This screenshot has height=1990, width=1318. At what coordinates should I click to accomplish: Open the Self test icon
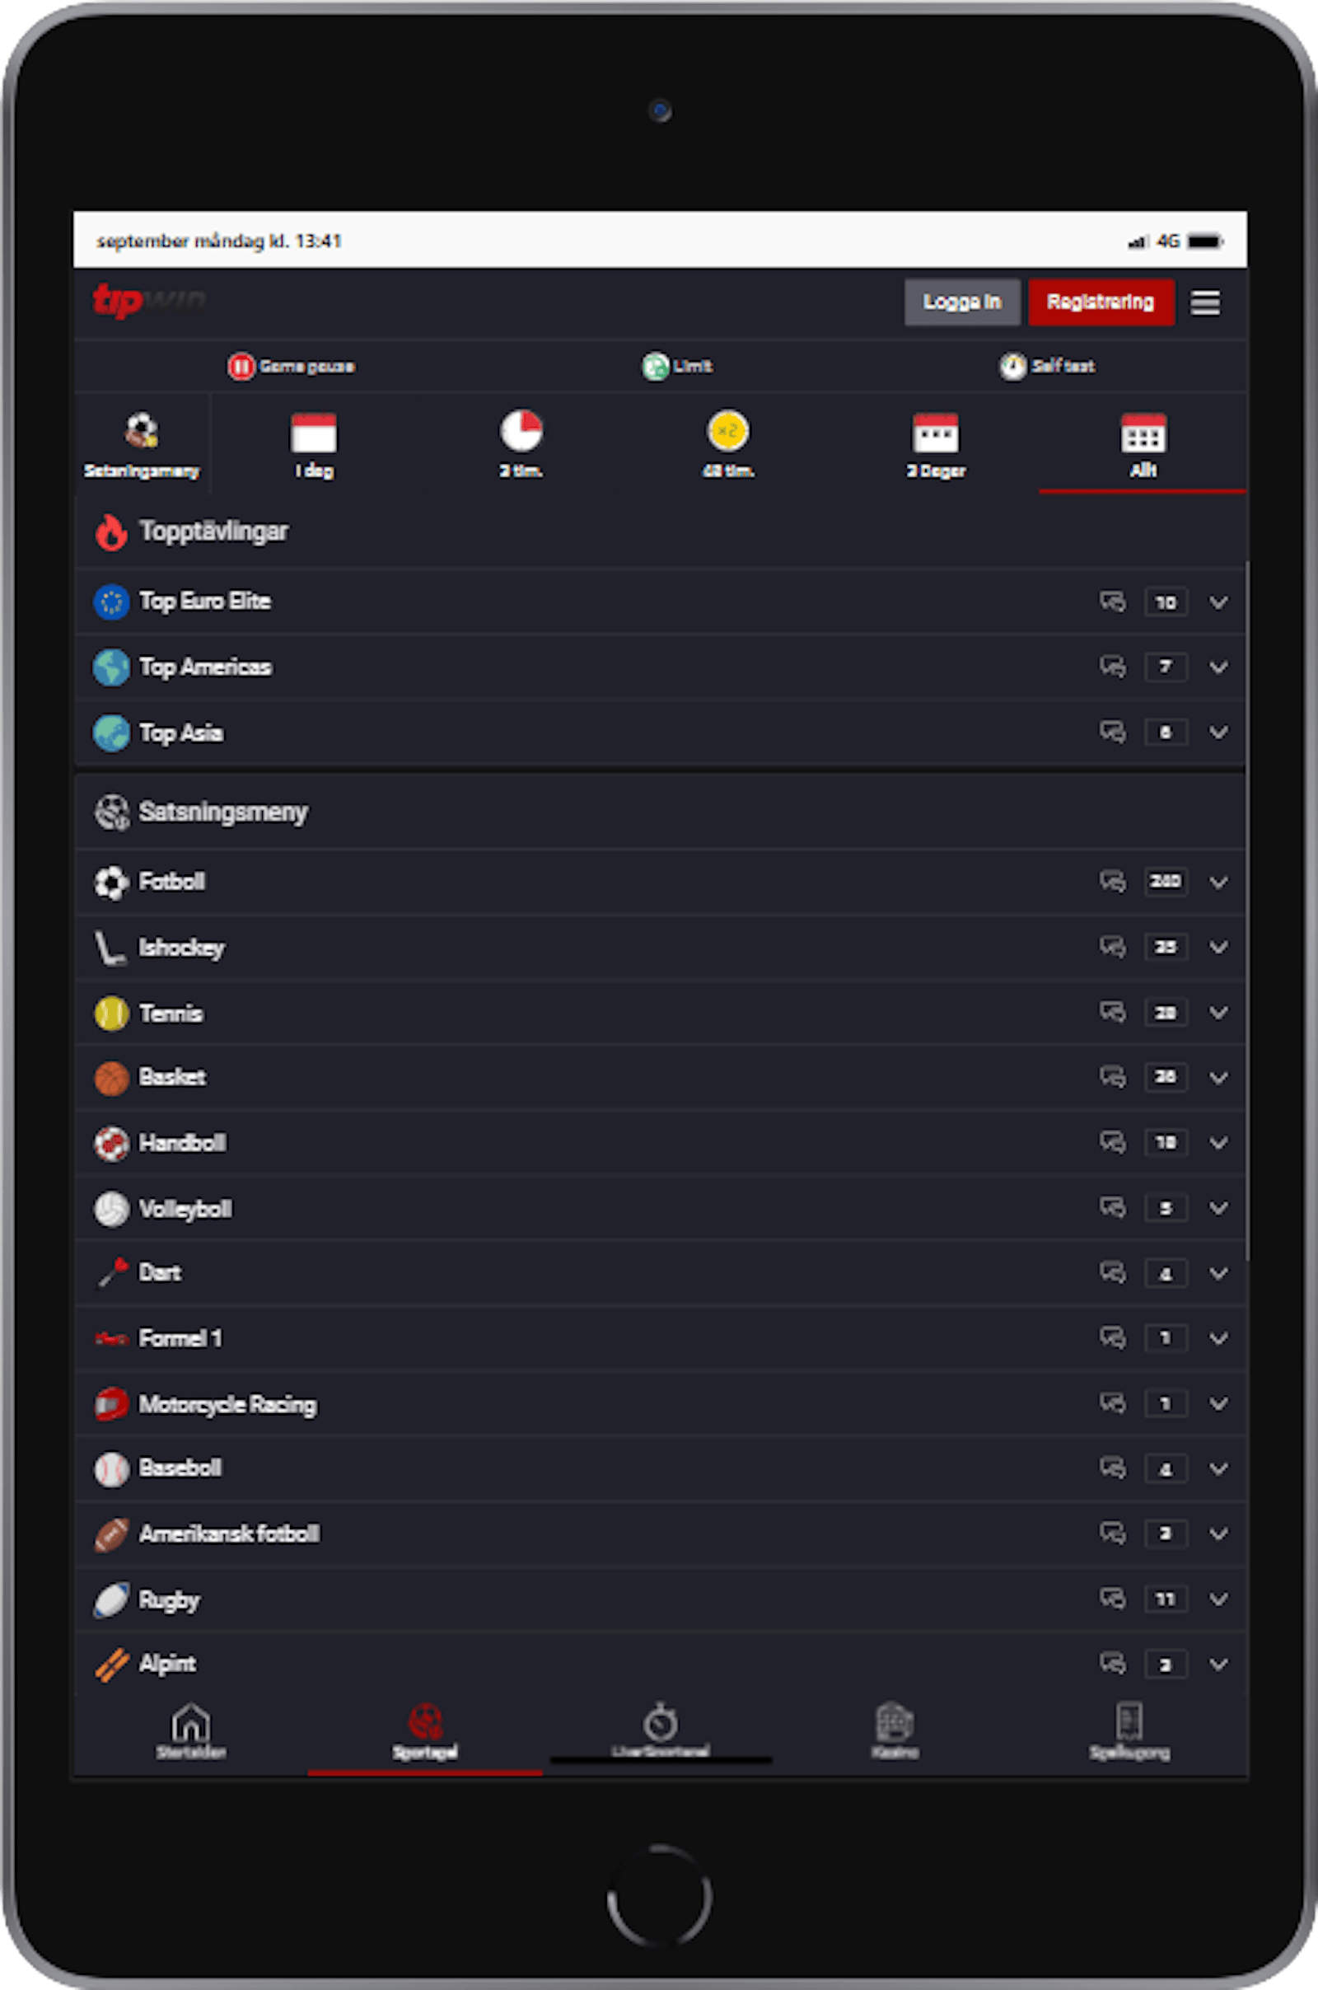(x=1013, y=367)
